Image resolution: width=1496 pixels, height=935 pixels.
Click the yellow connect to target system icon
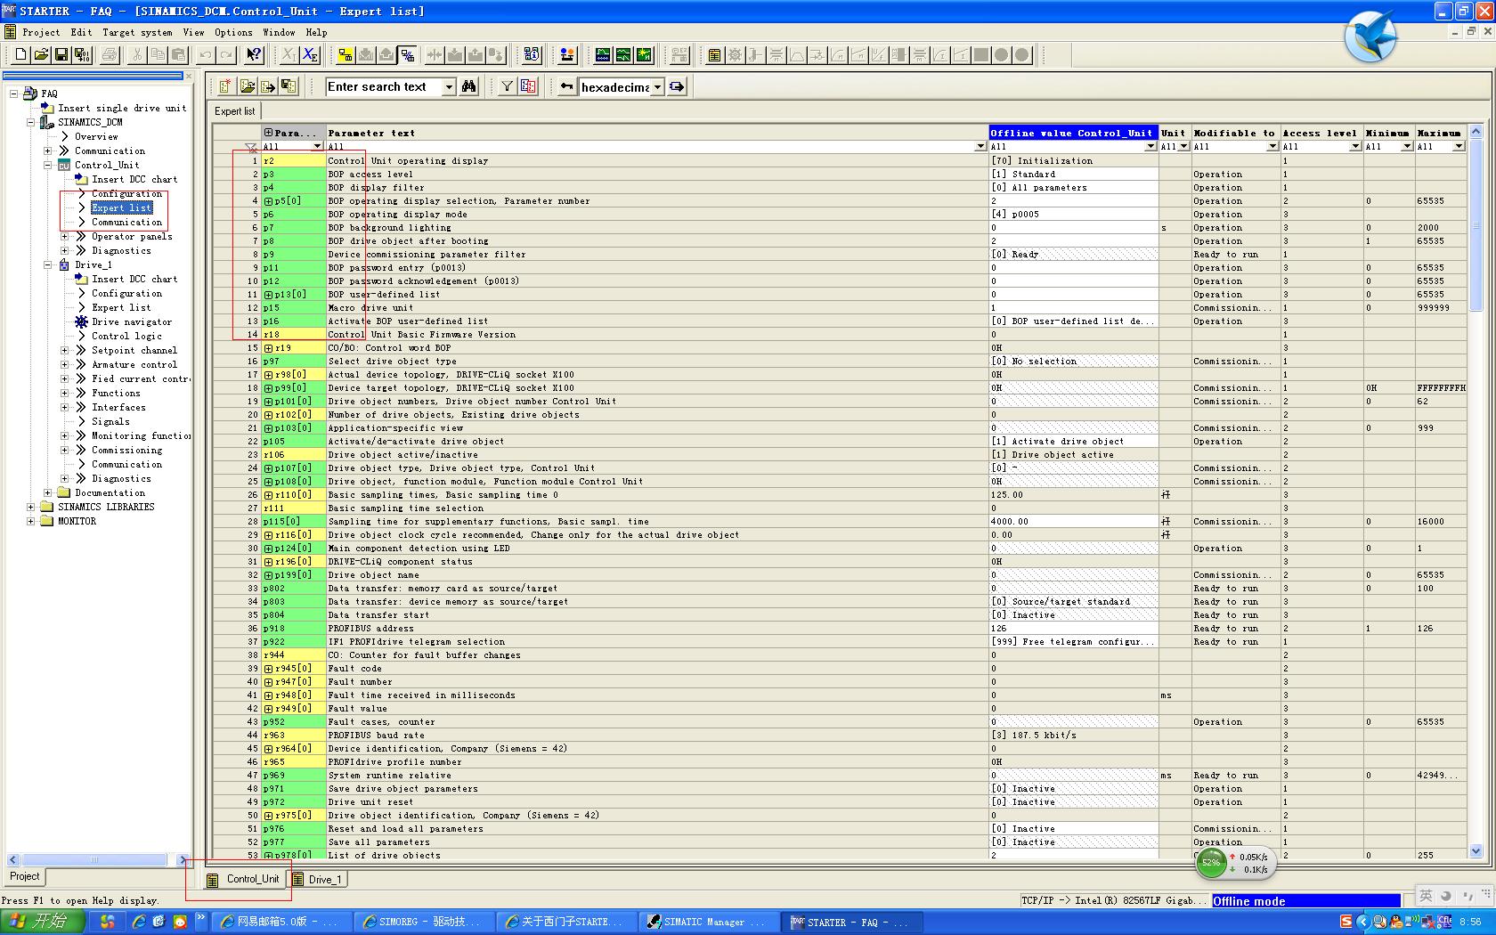346,55
